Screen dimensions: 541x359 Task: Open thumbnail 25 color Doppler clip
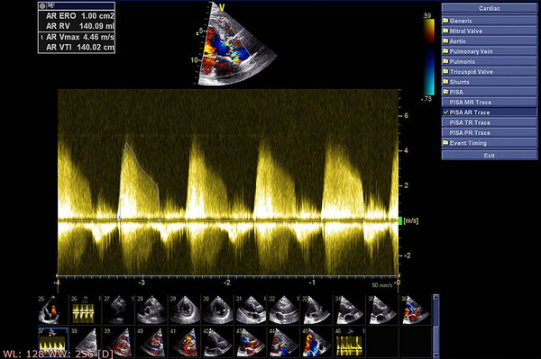pyautogui.click(x=52, y=310)
